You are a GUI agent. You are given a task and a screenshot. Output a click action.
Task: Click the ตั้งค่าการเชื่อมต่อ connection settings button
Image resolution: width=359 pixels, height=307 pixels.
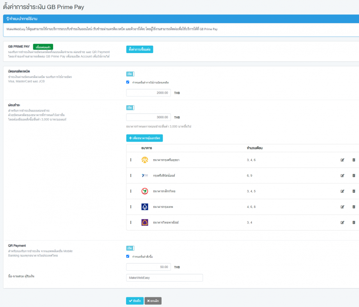click(140, 49)
